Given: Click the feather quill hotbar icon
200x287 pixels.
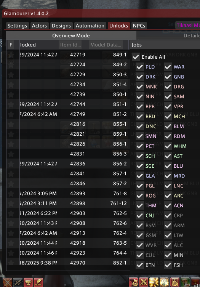Looking at the screenshot, I should pyautogui.click(x=38, y=282).
